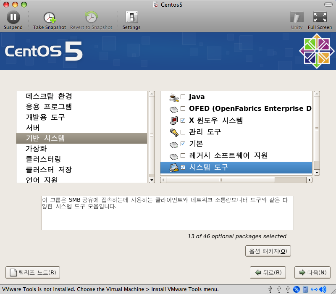The width and height of the screenshot is (336, 294).
Task: Click category list scroll up arrow
Action: click(x=152, y=94)
